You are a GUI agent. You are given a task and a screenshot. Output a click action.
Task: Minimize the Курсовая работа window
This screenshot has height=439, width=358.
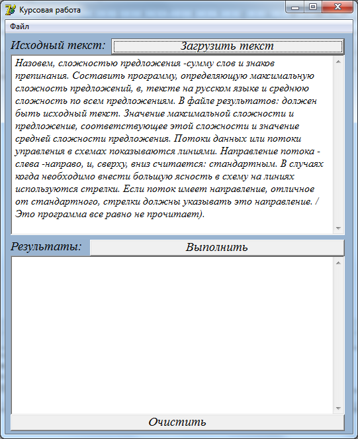pos(294,7)
